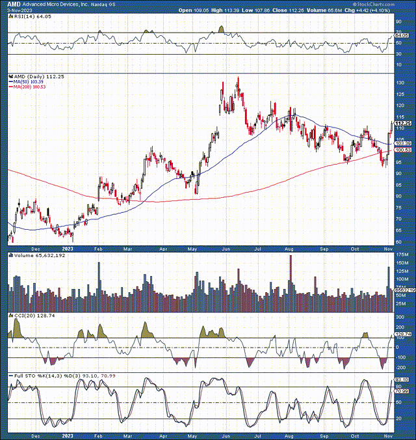Click the 112.25 current price tag on axis
Image resolution: width=416 pixels, height=440 pixels.
coord(404,123)
